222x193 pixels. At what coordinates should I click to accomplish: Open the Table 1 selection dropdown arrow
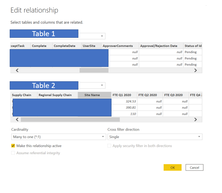(x=102, y=36)
